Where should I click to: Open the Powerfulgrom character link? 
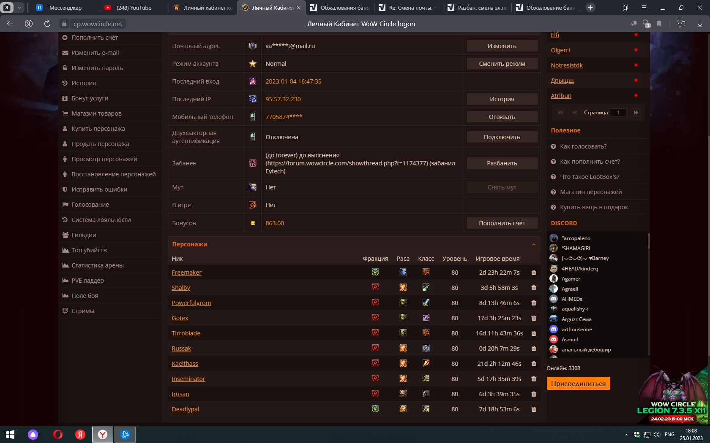(191, 303)
